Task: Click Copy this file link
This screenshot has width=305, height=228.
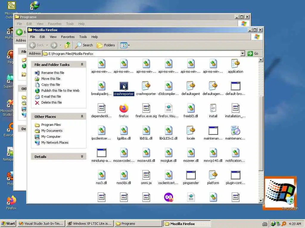Action: pos(51,85)
